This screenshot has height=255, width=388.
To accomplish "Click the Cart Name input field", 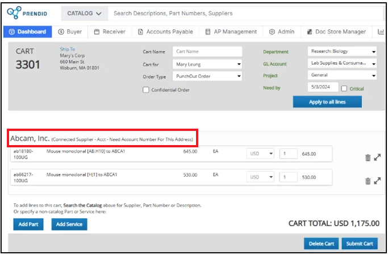I will coord(207,52).
